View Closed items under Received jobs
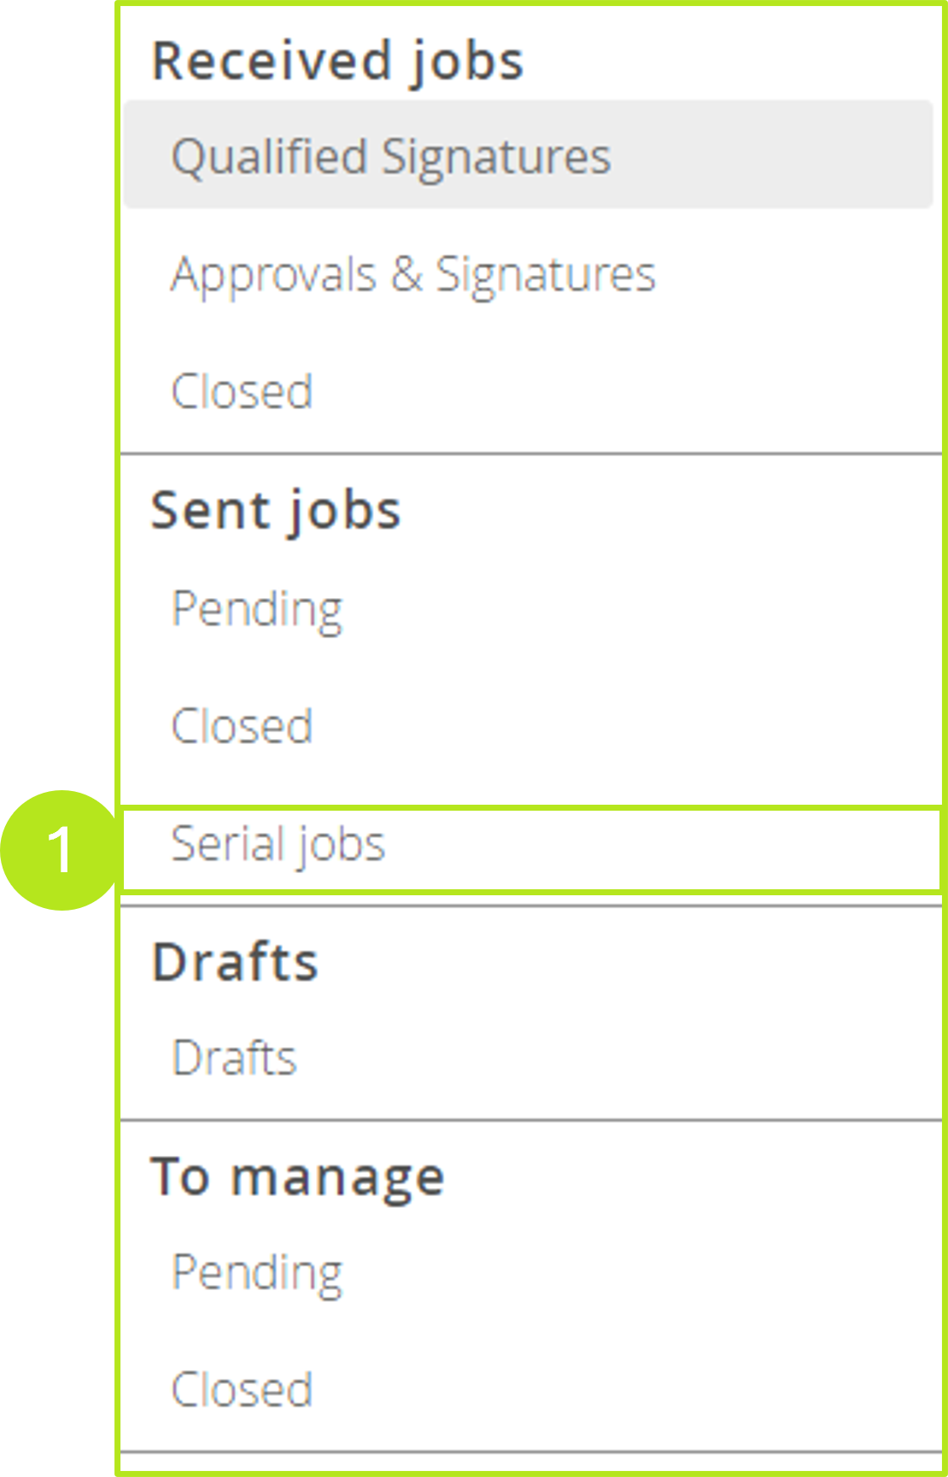948x1477 pixels. coord(242,390)
